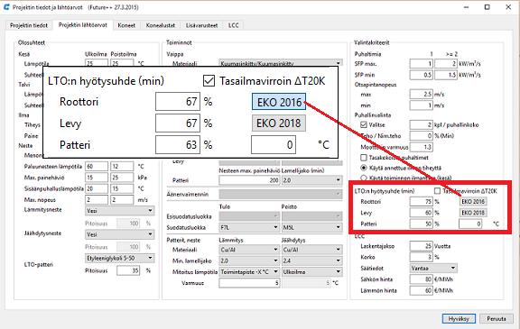Open the Äänenvaimennin dropdown
Image resolution: width=520 pixels, height=329 pixels.
tap(281, 195)
